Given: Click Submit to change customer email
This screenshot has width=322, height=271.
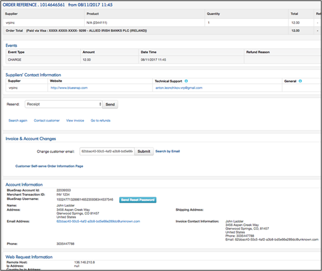Looking at the screenshot, I should (144, 152).
